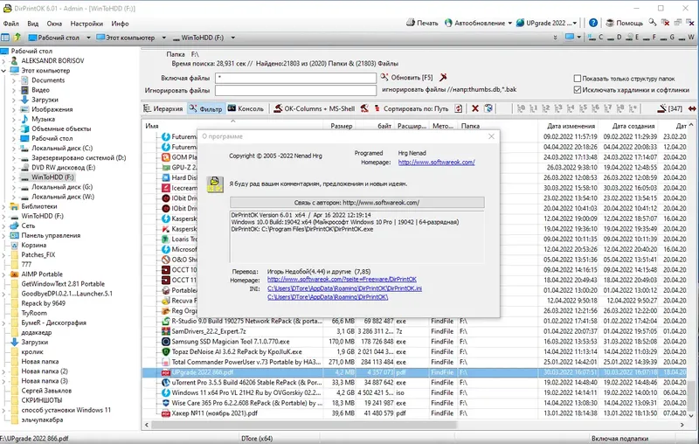Click the DirPrintOK icon in About dialog
Screen dimensions: 699x444
click(215, 184)
